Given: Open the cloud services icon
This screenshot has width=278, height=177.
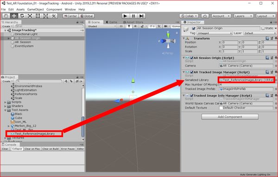Looking at the screenshot, I should coord(205,16).
